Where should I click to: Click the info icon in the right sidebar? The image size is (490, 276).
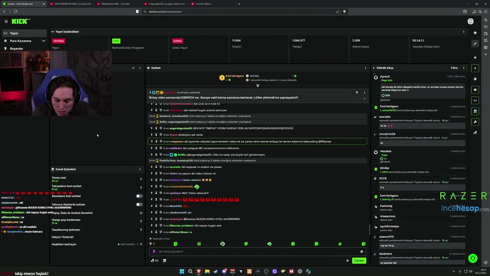[x=475, y=33]
